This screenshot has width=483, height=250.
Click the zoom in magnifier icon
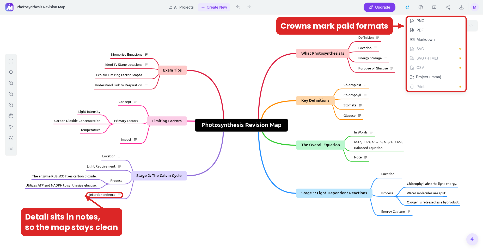coord(11,83)
